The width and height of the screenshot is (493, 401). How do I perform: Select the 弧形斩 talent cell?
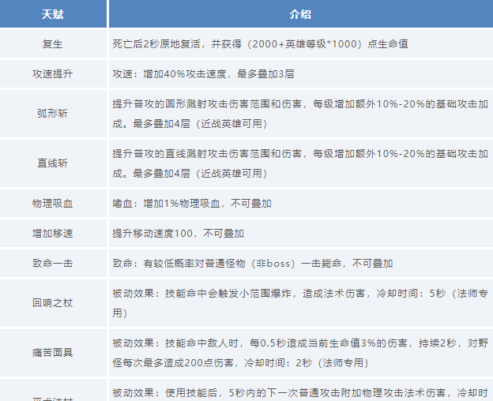53,114
